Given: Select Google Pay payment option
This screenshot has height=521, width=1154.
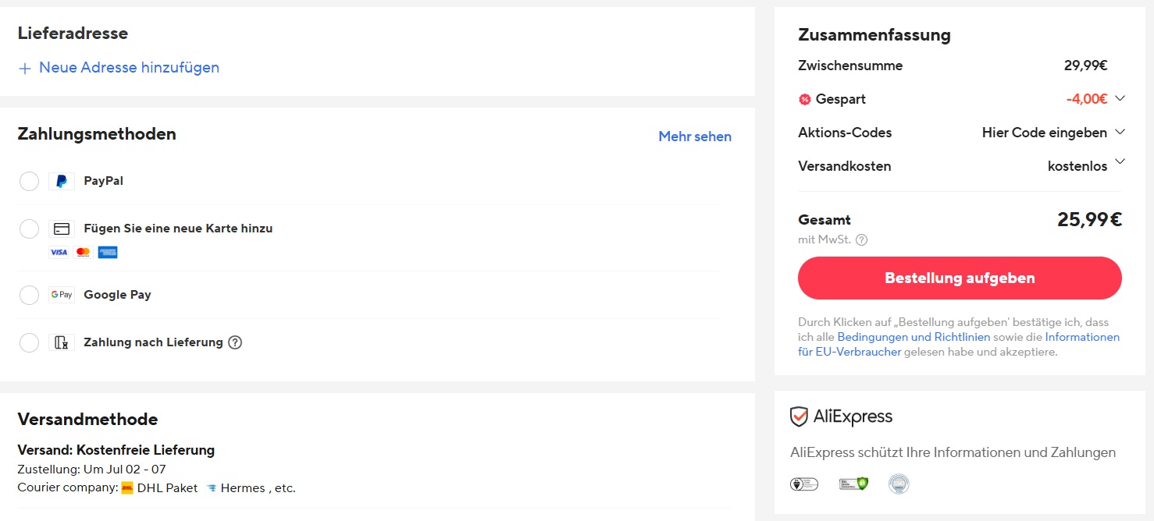Looking at the screenshot, I should point(29,295).
